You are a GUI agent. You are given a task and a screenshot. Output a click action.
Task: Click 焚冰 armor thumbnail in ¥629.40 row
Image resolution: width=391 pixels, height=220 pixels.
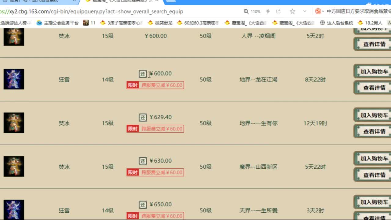(14, 123)
